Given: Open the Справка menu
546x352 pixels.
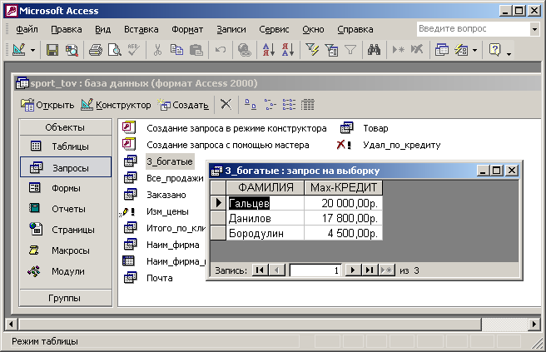Looking at the screenshot, I should coord(355,30).
